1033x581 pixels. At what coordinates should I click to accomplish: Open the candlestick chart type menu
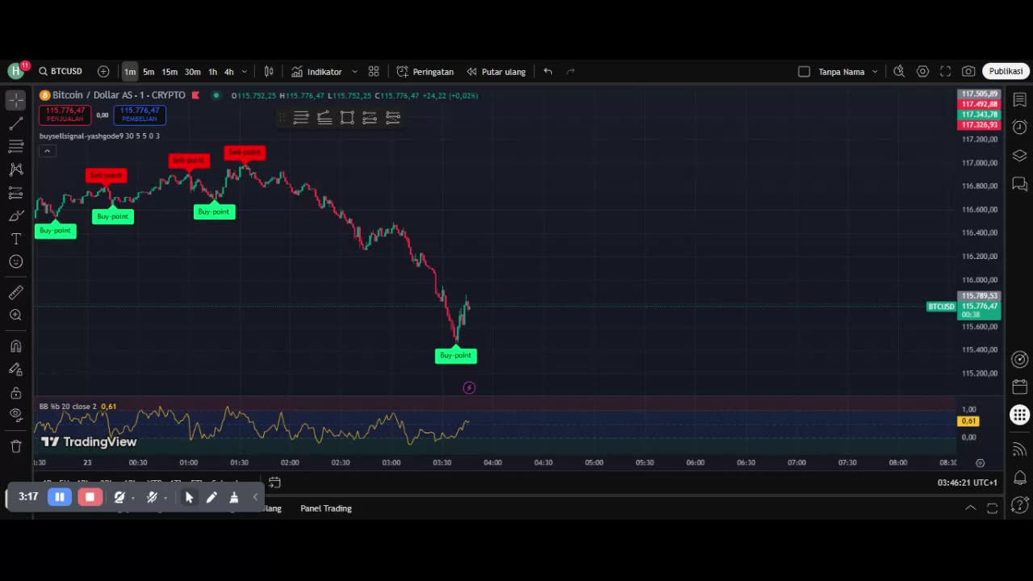(x=269, y=71)
